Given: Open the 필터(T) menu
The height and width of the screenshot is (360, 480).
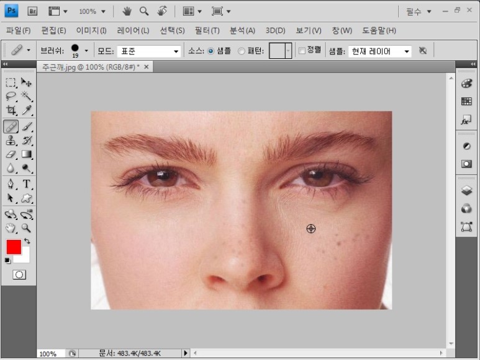Looking at the screenshot, I should click(207, 30).
